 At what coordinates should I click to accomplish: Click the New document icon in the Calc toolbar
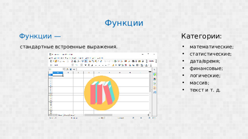click(x=51, y=61)
